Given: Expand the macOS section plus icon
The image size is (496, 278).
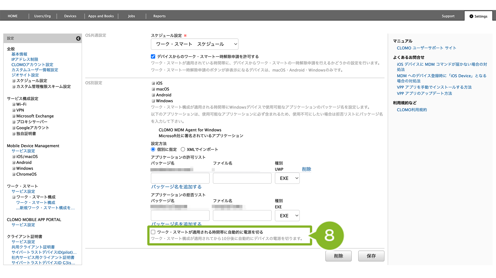Looking at the screenshot, I should [153, 89].
